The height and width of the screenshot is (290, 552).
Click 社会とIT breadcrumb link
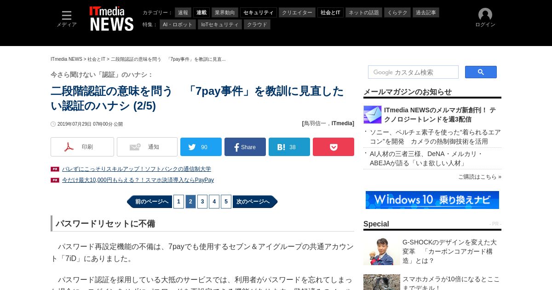(x=96, y=59)
